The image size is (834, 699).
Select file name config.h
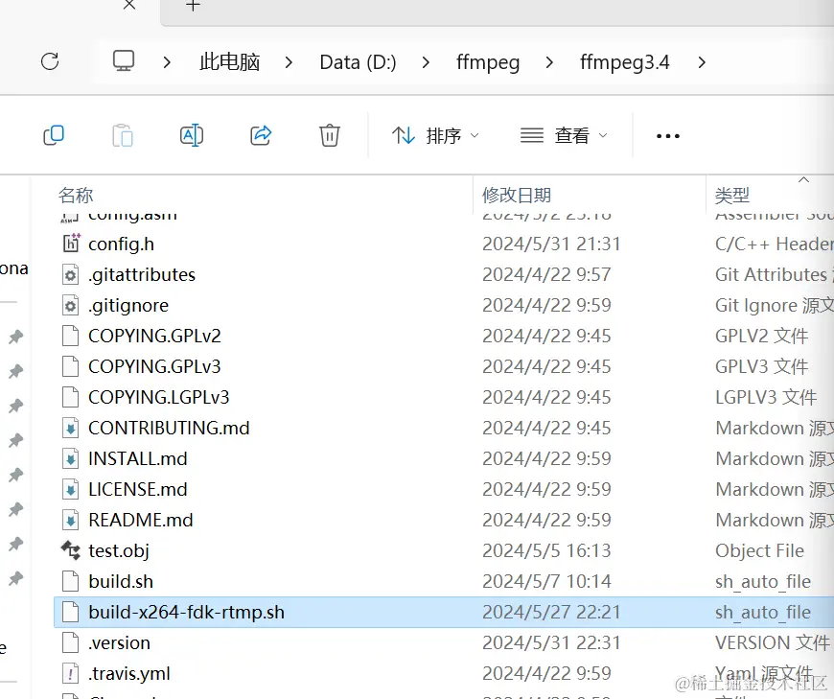122,245
